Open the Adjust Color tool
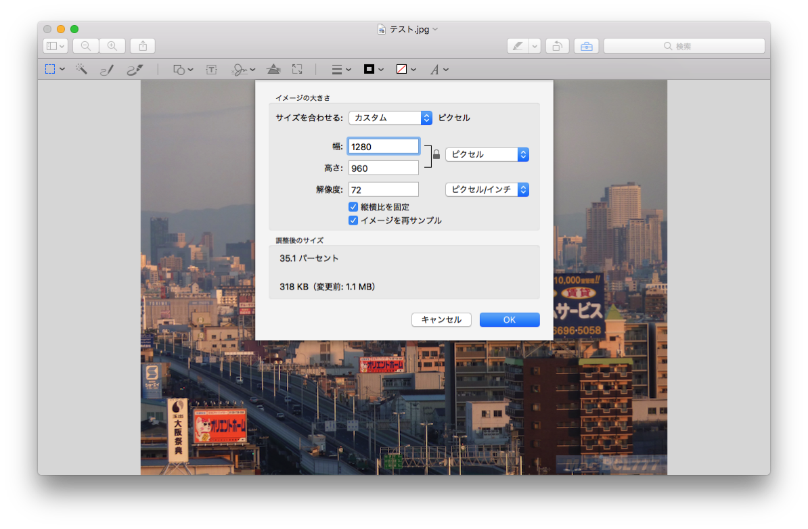808x529 pixels. [x=273, y=68]
